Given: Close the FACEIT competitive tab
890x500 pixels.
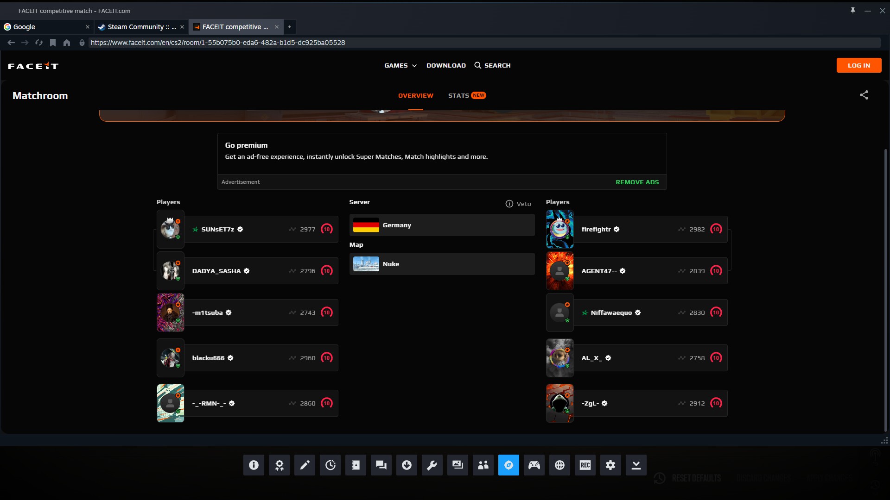Looking at the screenshot, I should point(277,27).
